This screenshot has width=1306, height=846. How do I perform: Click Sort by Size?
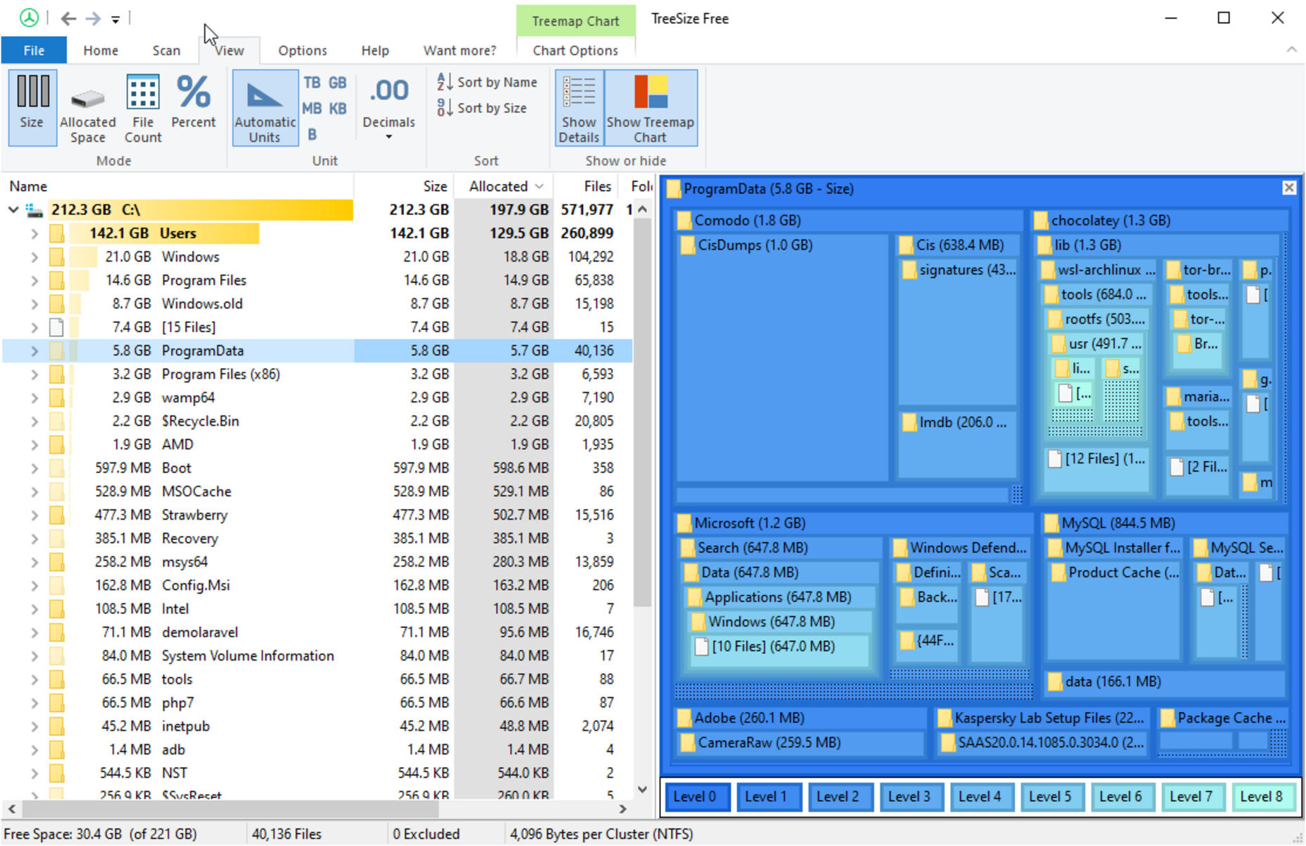482,108
